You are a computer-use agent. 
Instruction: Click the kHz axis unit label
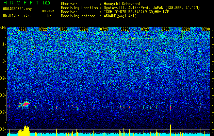[x=3, y=28]
